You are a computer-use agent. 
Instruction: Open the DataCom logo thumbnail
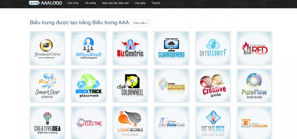click(172, 123)
